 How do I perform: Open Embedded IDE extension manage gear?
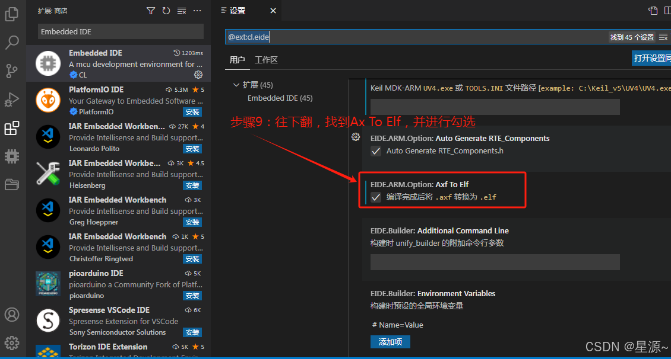point(198,75)
